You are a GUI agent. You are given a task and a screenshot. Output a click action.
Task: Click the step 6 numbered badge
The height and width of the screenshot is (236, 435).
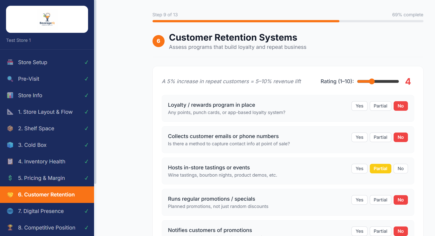[x=159, y=41]
